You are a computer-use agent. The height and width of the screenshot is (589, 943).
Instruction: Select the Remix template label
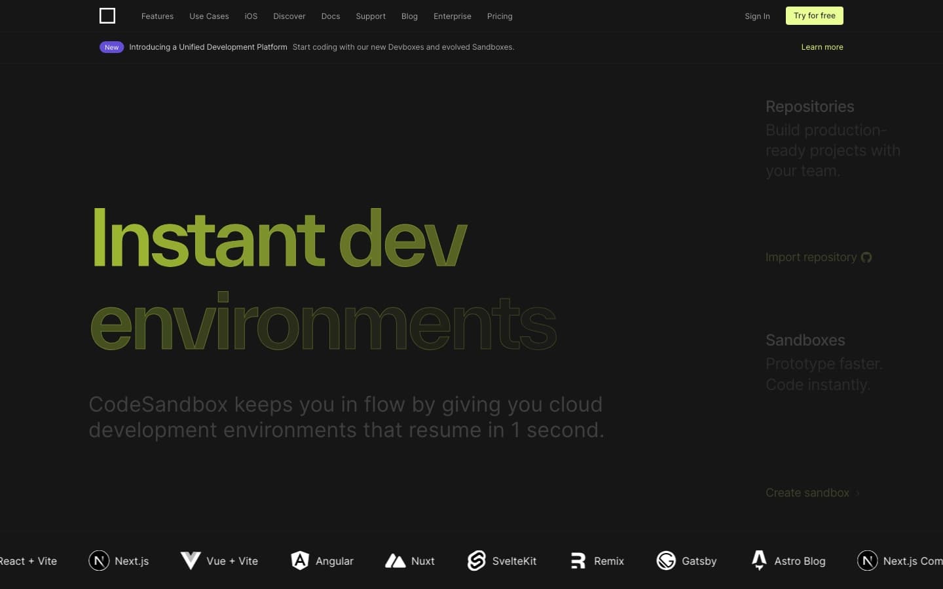coord(609,562)
